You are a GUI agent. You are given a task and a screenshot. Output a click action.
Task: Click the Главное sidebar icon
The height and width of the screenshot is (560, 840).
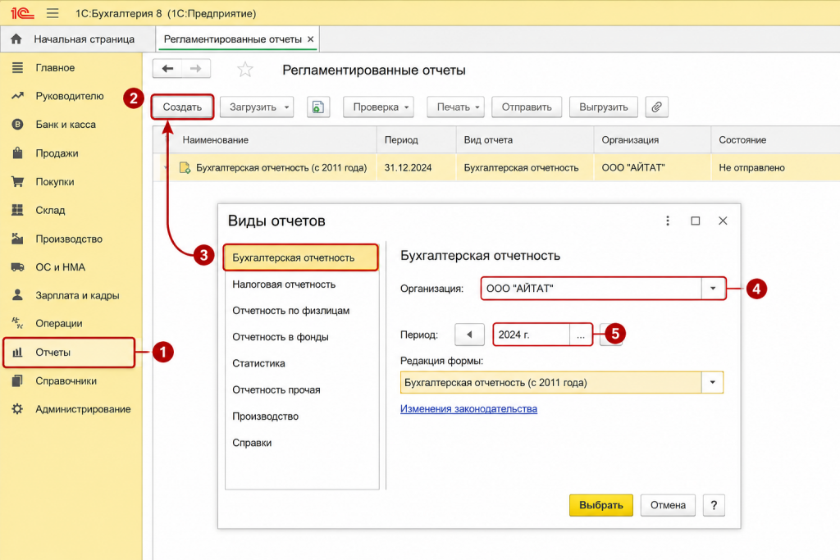click(x=18, y=67)
